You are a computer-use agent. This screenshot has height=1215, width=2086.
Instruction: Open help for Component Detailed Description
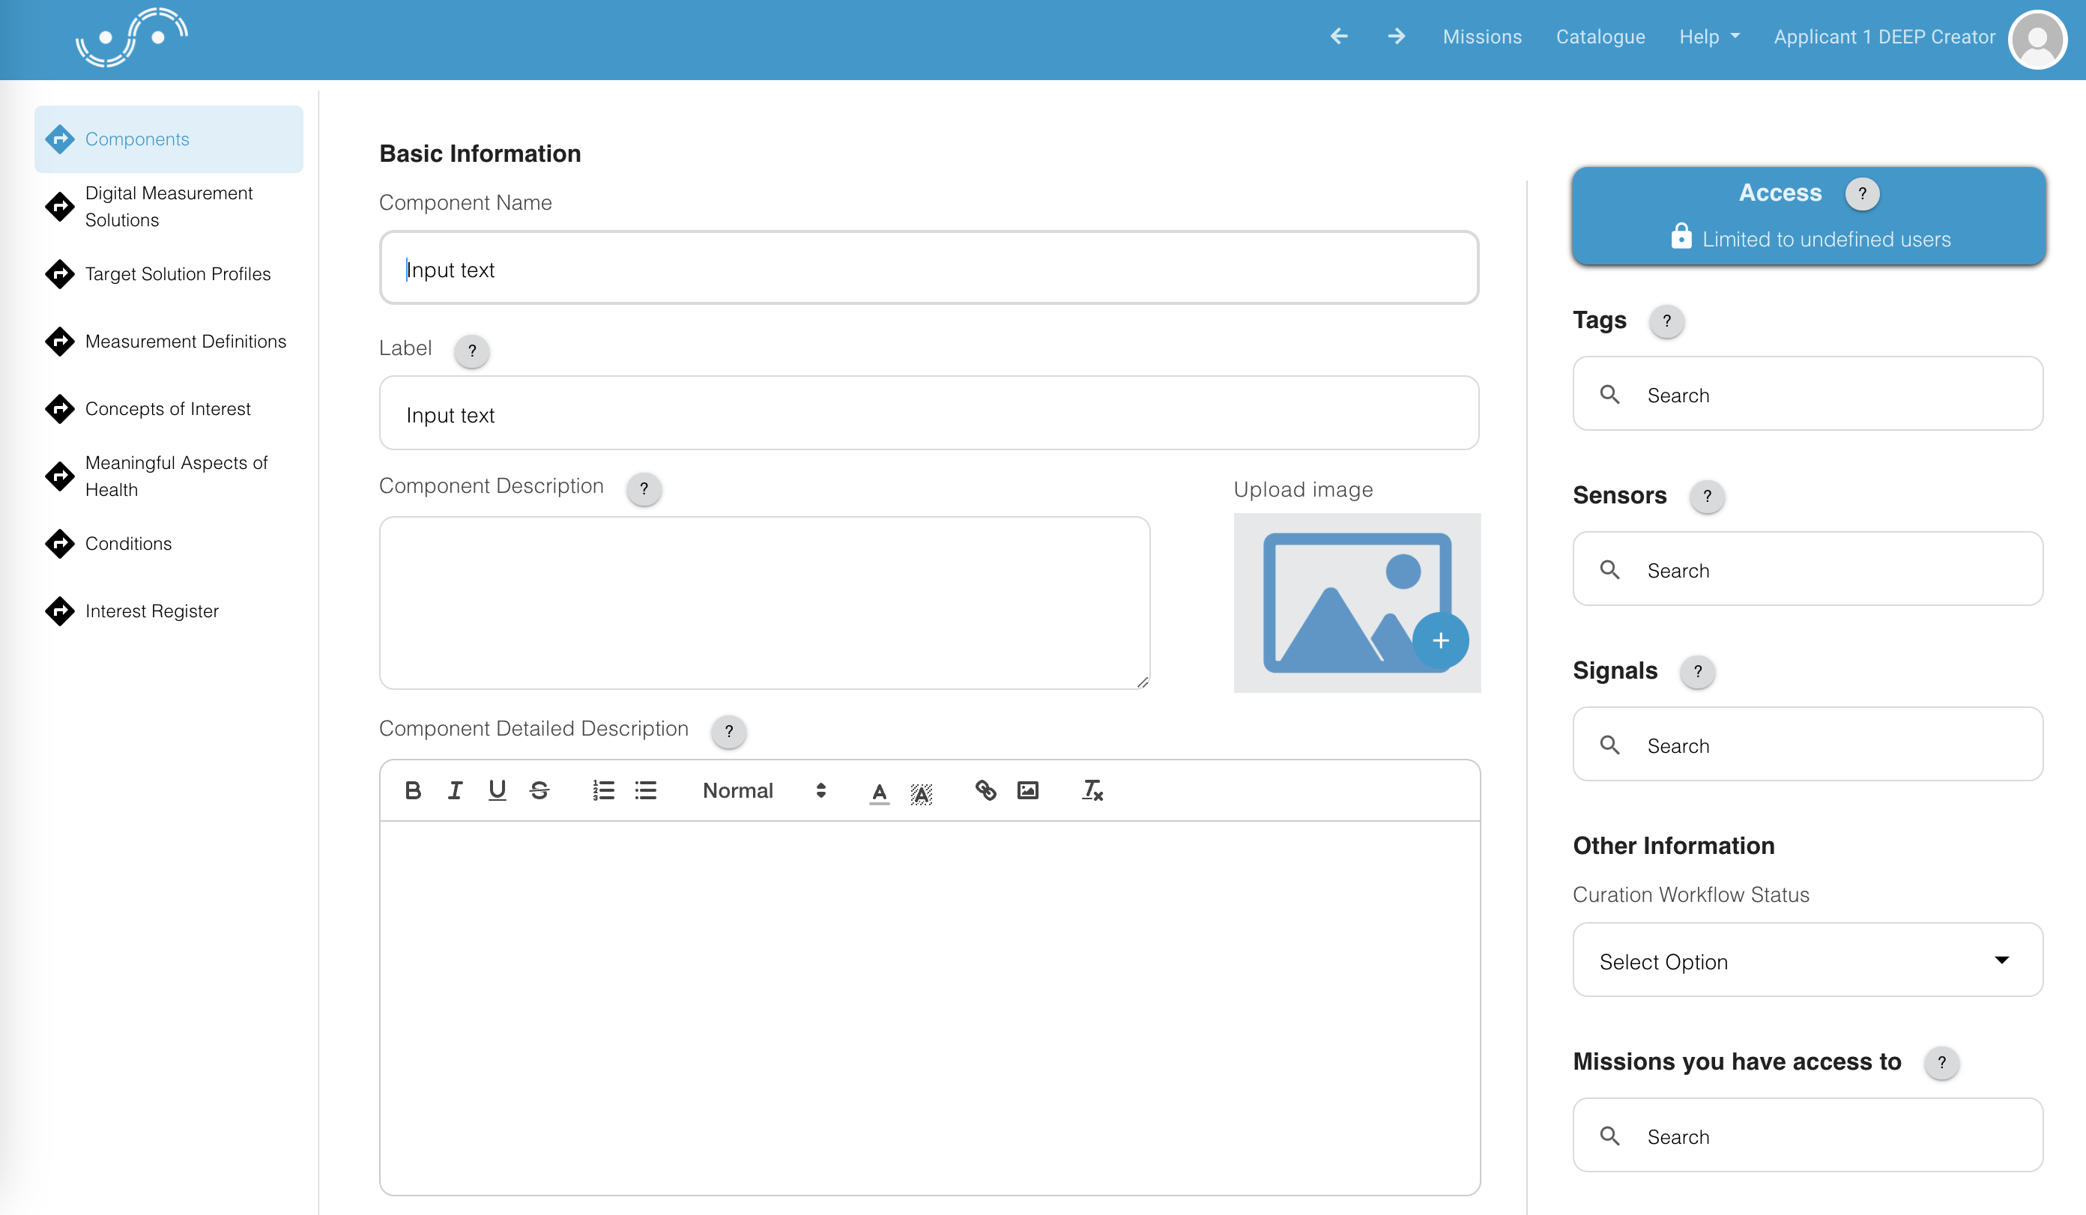729,731
